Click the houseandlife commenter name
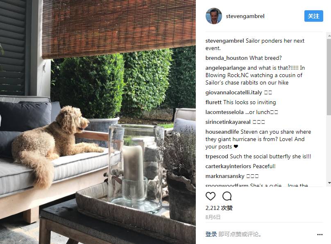Image resolution: width=331 pixels, height=244 pixels. pyautogui.click(x=222, y=132)
